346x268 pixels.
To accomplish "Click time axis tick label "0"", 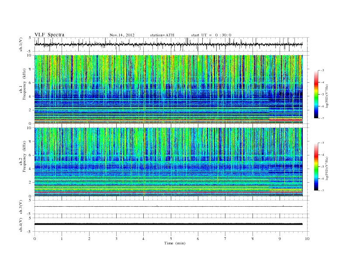I will pyautogui.click(x=35, y=239).
